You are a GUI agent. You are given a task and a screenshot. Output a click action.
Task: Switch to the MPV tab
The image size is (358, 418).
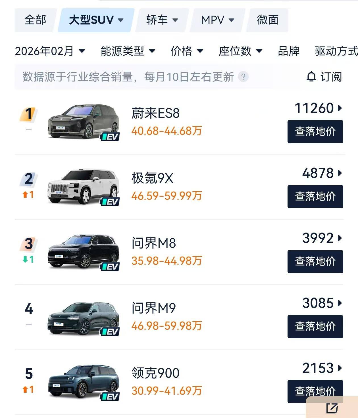pos(217,20)
